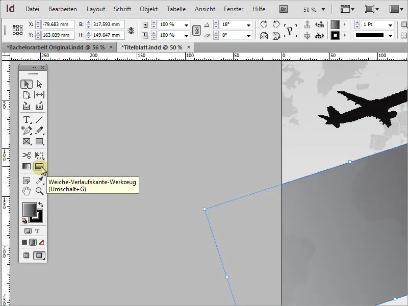This screenshot has height=306, width=408.
Task: Select the Selection tool (black arrow)
Action: pos(27,84)
